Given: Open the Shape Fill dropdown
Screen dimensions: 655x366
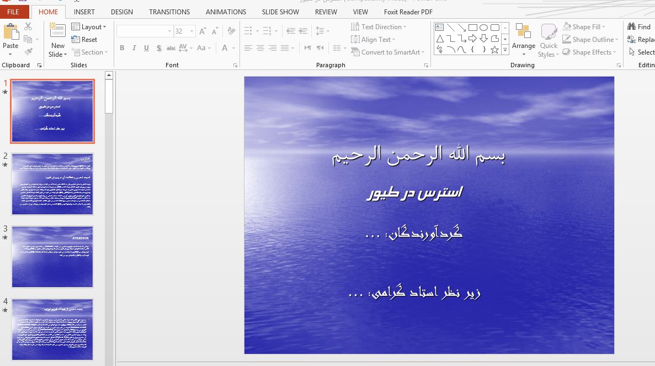Looking at the screenshot, I should click(584, 26).
